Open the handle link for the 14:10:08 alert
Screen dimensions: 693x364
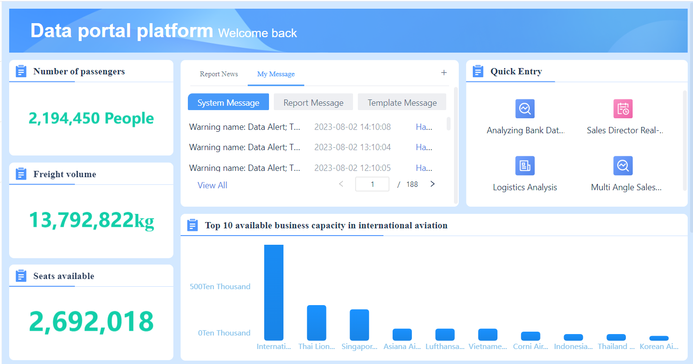point(424,127)
